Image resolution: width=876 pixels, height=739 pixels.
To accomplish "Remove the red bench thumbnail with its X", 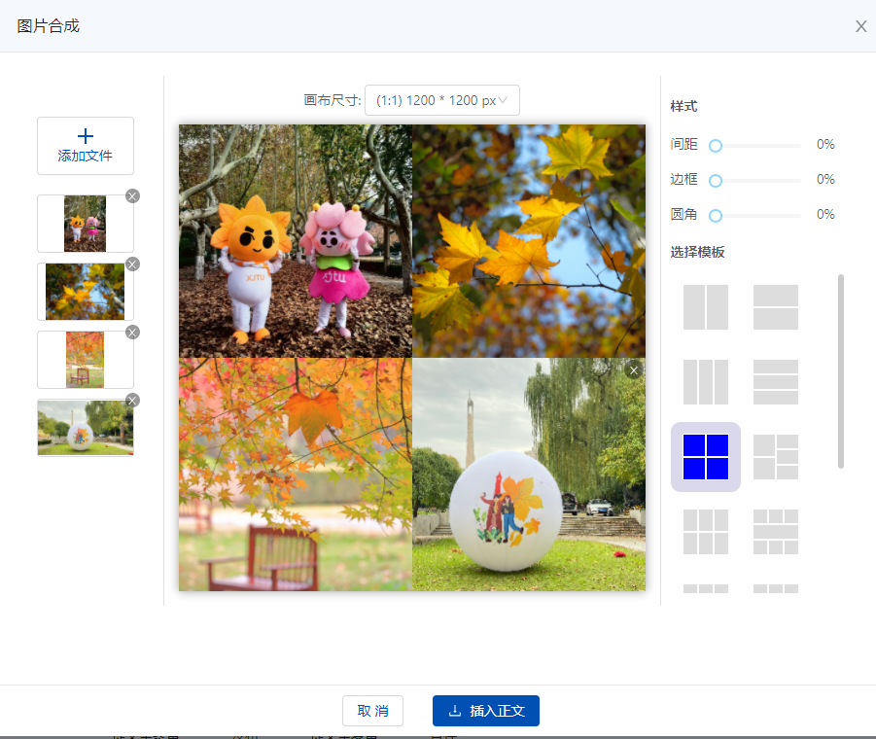I will click(x=132, y=333).
